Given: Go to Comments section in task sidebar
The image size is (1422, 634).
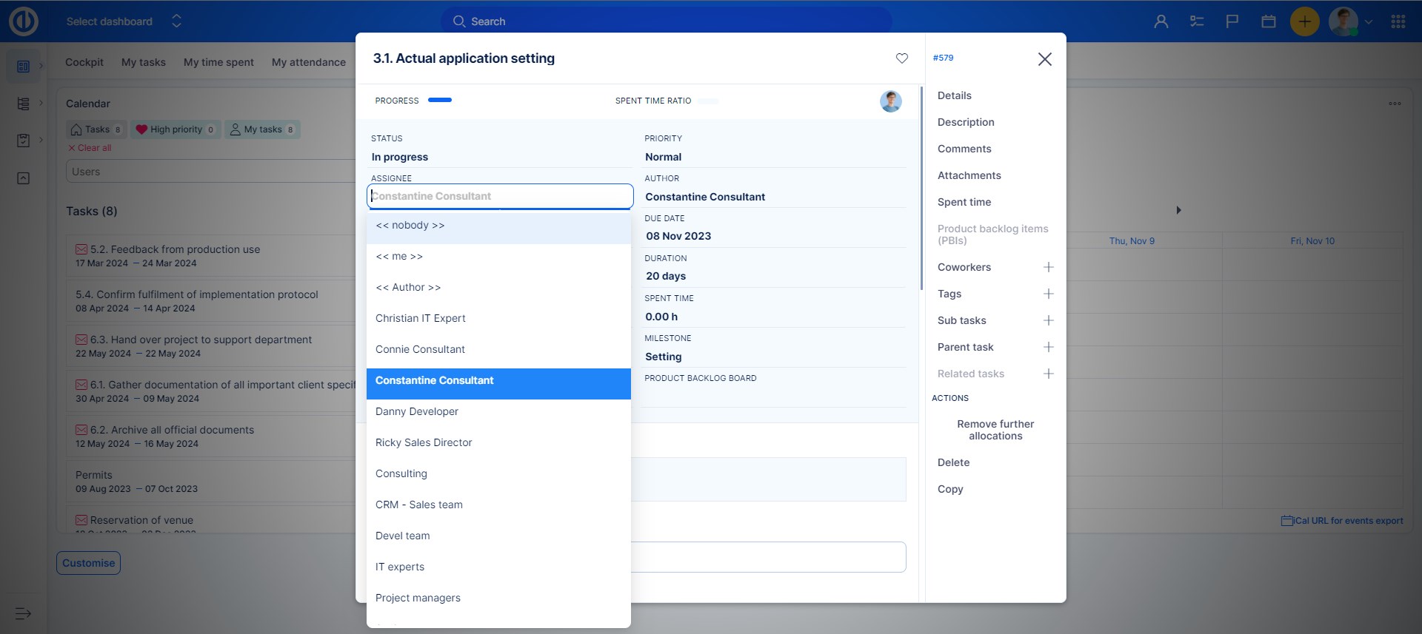Looking at the screenshot, I should pos(964,149).
